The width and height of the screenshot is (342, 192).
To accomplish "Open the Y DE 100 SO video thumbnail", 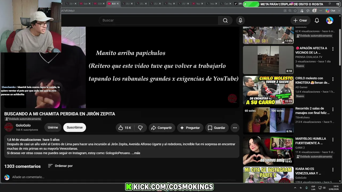I will tap(268, 35).
